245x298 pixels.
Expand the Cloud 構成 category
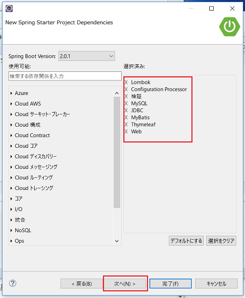point(11,125)
